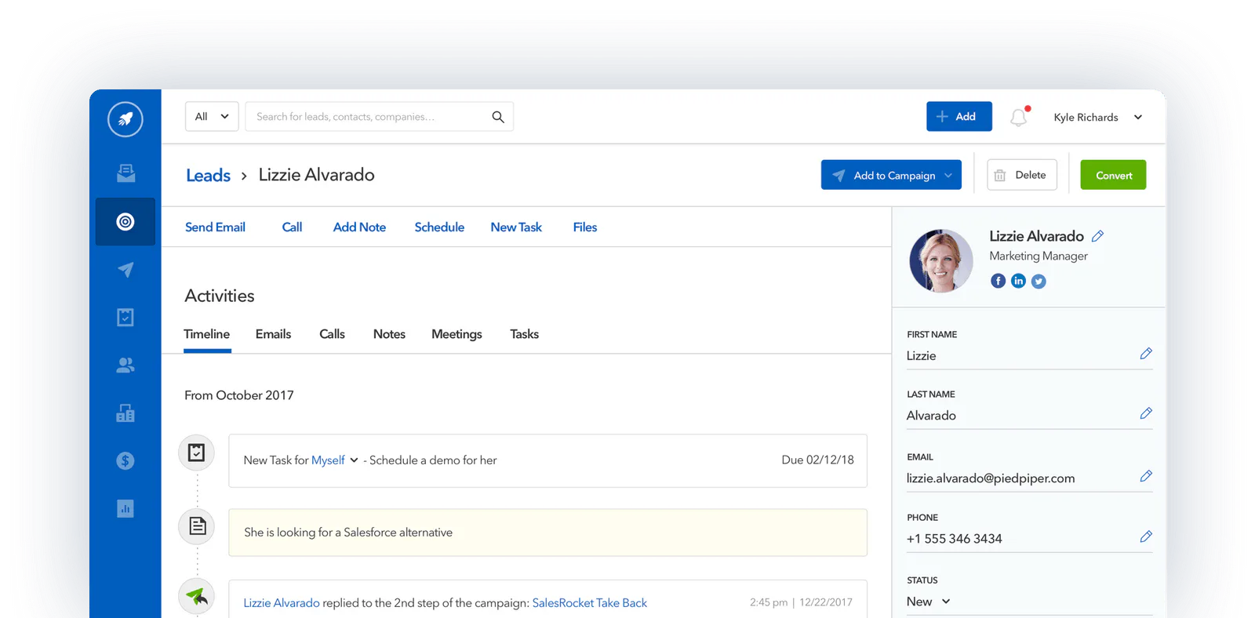Click Lizzie Alvarado's profile photo

941,260
